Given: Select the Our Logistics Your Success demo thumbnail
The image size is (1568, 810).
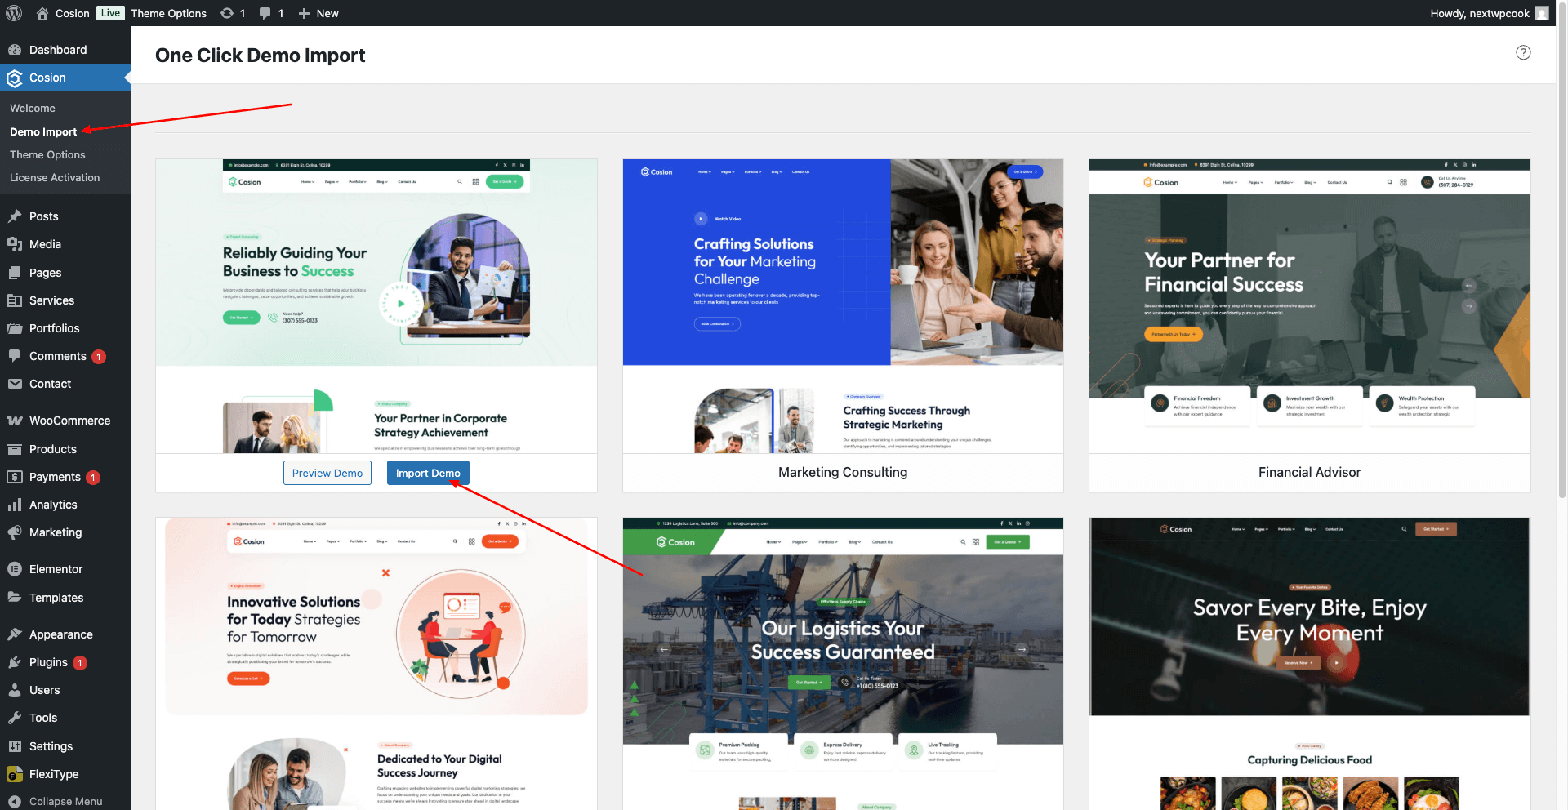Looking at the screenshot, I should coord(843,664).
